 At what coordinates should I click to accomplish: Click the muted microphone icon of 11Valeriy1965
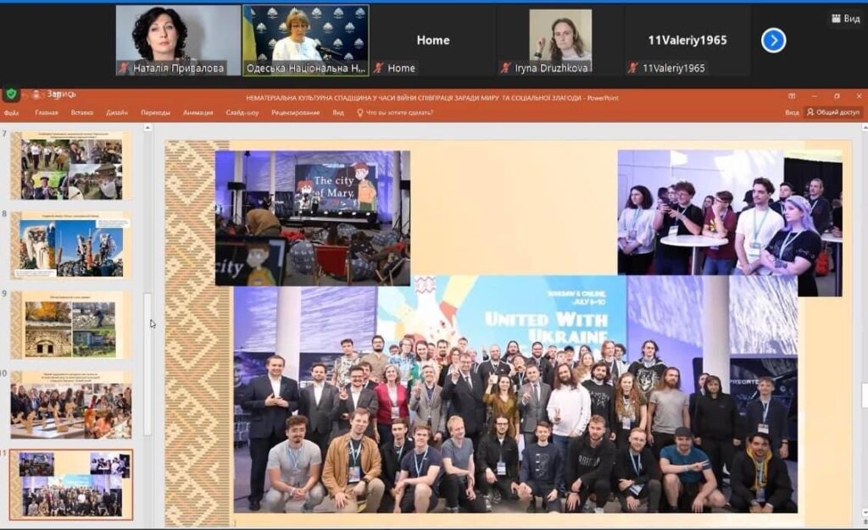coord(633,68)
